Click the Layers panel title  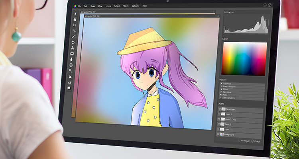pos(221,104)
